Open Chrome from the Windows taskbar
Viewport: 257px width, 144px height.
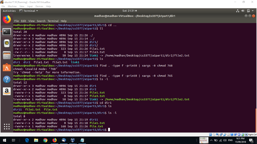pyautogui.click(x=45, y=140)
